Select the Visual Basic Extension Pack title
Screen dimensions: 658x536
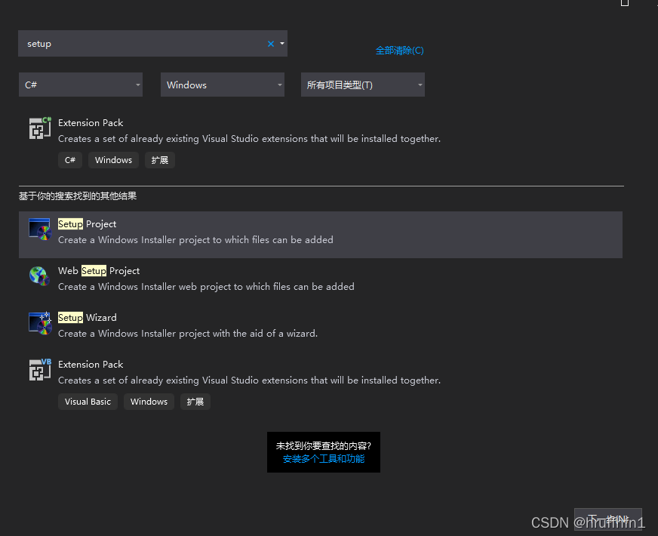(91, 365)
